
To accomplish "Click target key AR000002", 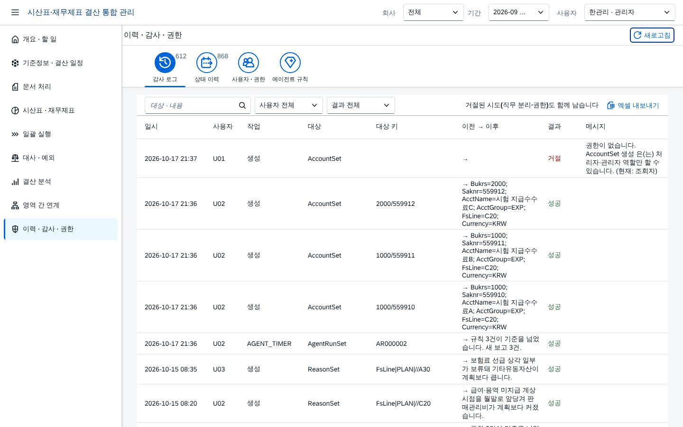I will pyautogui.click(x=391, y=343).
